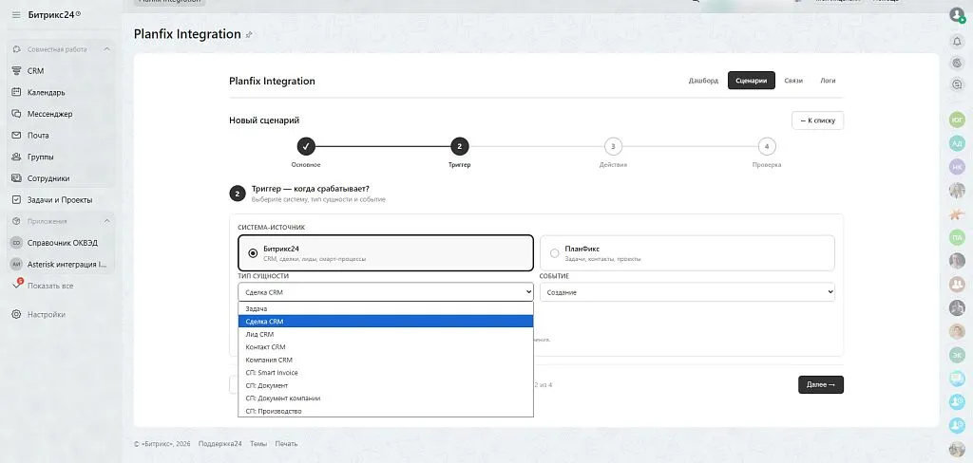Choose СП: Документ option
This screenshot has width=973, height=463.
pyautogui.click(x=386, y=385)
